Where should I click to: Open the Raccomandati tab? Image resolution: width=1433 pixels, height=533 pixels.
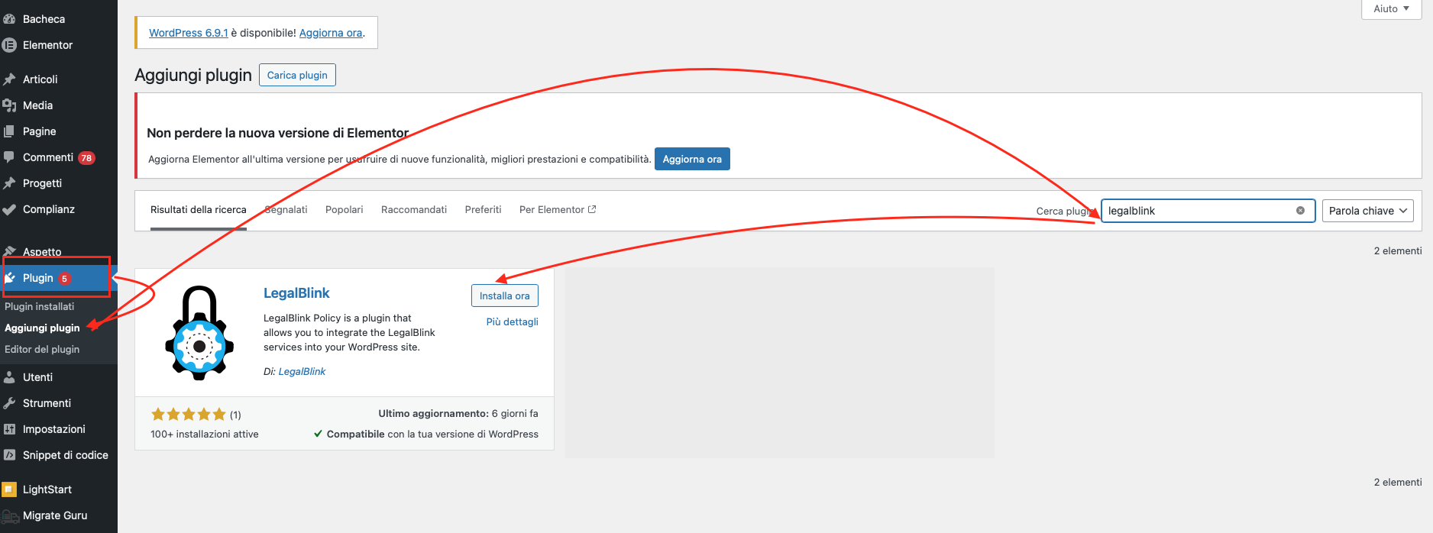pos(414,210)
